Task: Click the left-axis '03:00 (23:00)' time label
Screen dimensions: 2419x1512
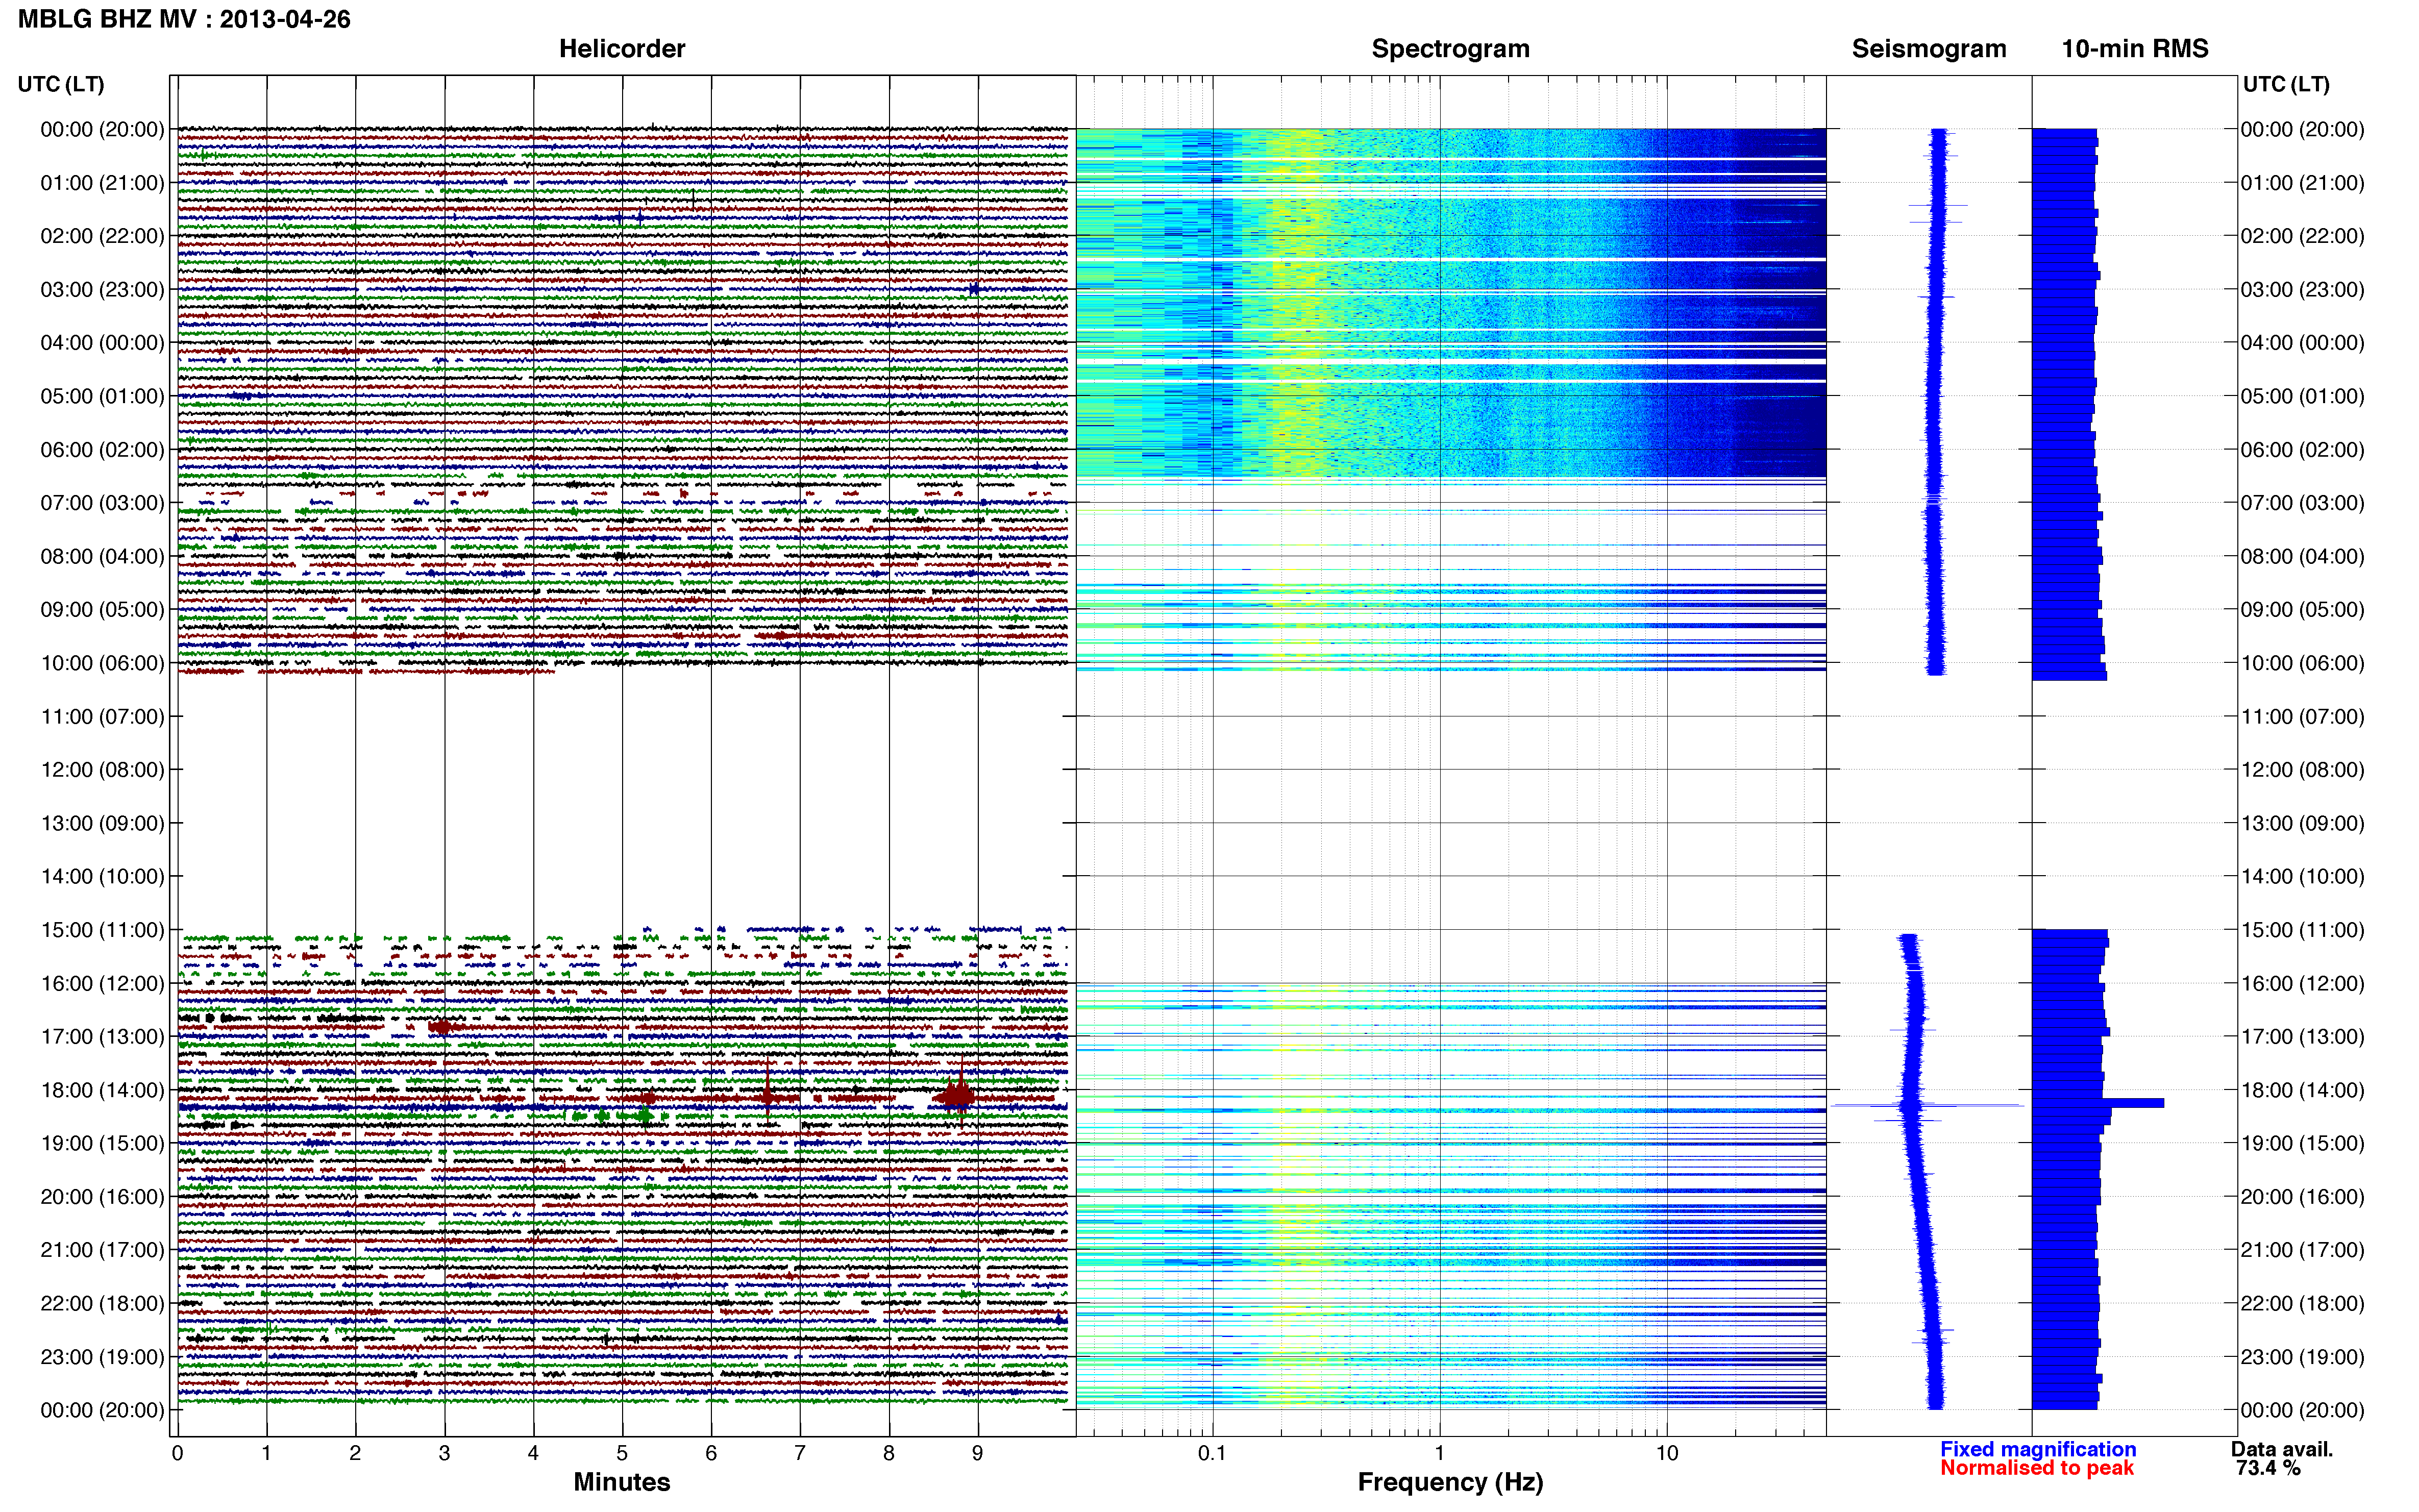Action: (x=102, y=289)
